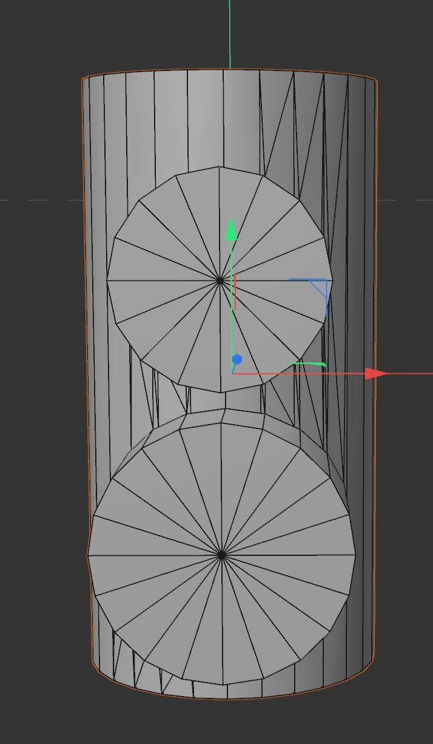Image resolution: width=433 pixels, height=744 pixels.
Task: Select the blue Z-axis hexagon handle
Action: [237, 359]
